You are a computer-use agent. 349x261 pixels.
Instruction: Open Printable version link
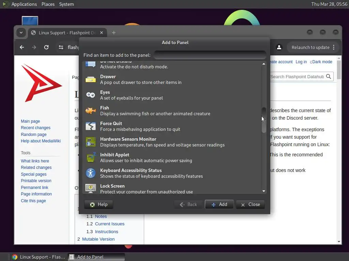(36, 181)
